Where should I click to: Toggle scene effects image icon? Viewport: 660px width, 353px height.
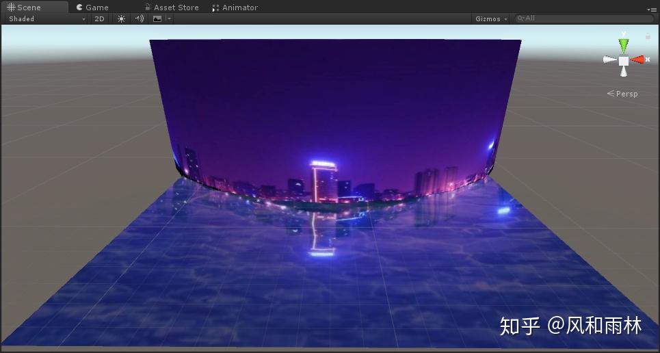[x=157, y=18]
